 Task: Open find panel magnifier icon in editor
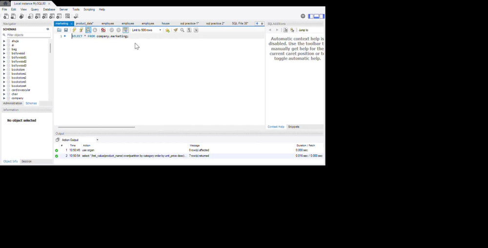[183, 30]
